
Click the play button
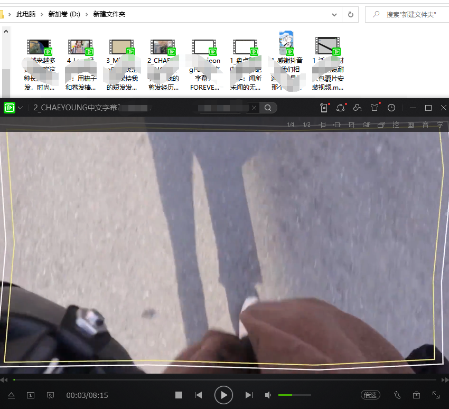tap(223, 395)
